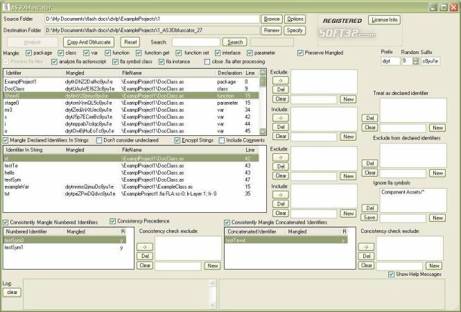
Task: Toggle the package mangle checkbox
Action: coord(28,53)
